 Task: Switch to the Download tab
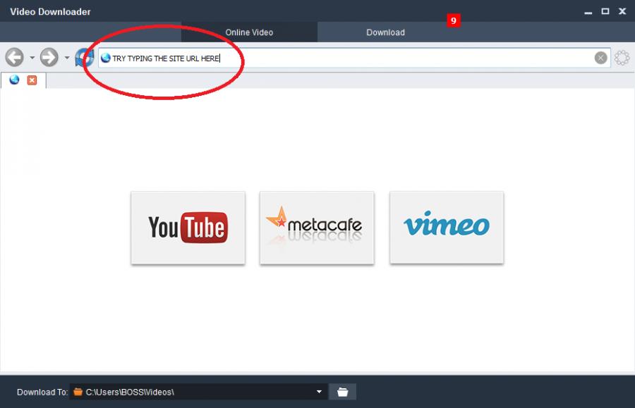[385, 32]
